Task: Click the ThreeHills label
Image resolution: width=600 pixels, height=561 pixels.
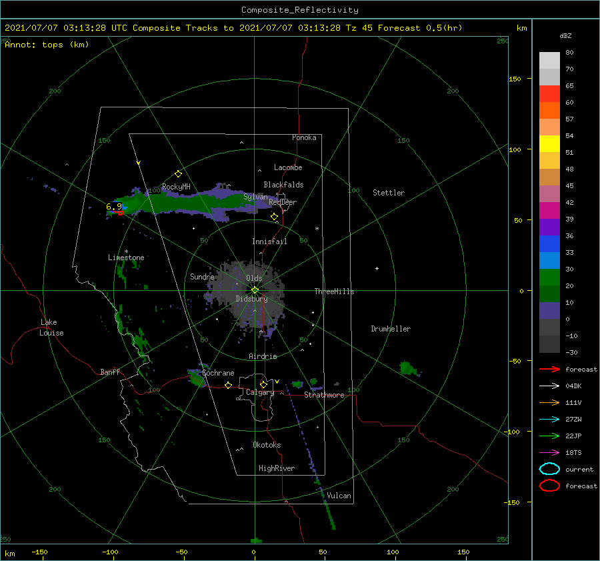Action: (335, 292)
